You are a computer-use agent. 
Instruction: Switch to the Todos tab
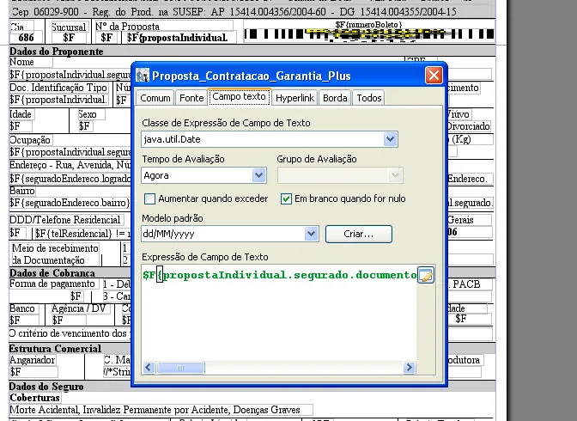(368, 98)
